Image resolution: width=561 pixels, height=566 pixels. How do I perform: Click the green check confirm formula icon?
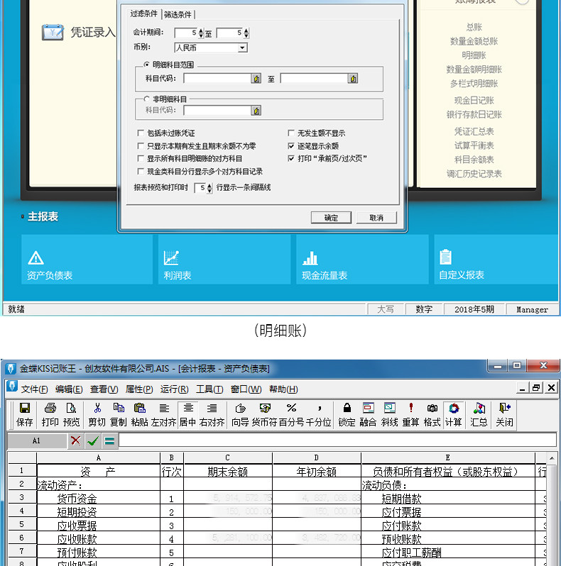[93, 440]
